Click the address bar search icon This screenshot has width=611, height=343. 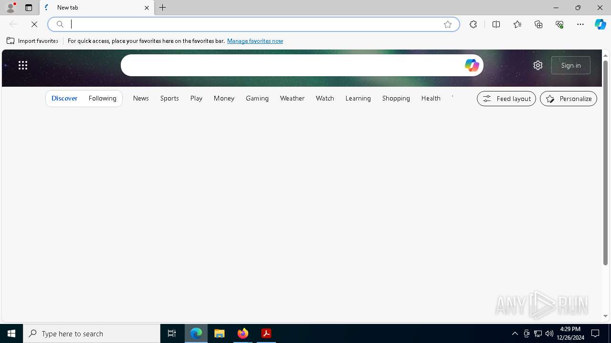click(60, 24)
